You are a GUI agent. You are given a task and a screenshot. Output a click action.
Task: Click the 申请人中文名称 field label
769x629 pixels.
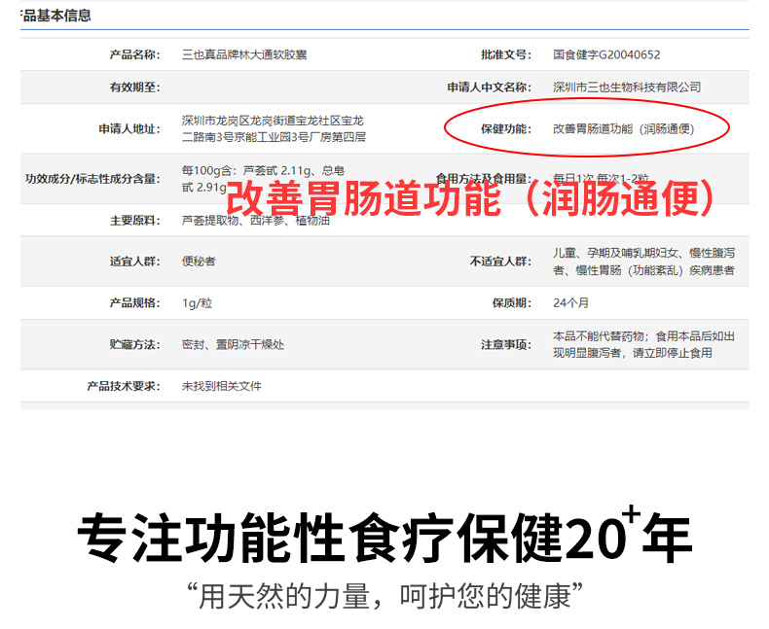coord(489,87)
